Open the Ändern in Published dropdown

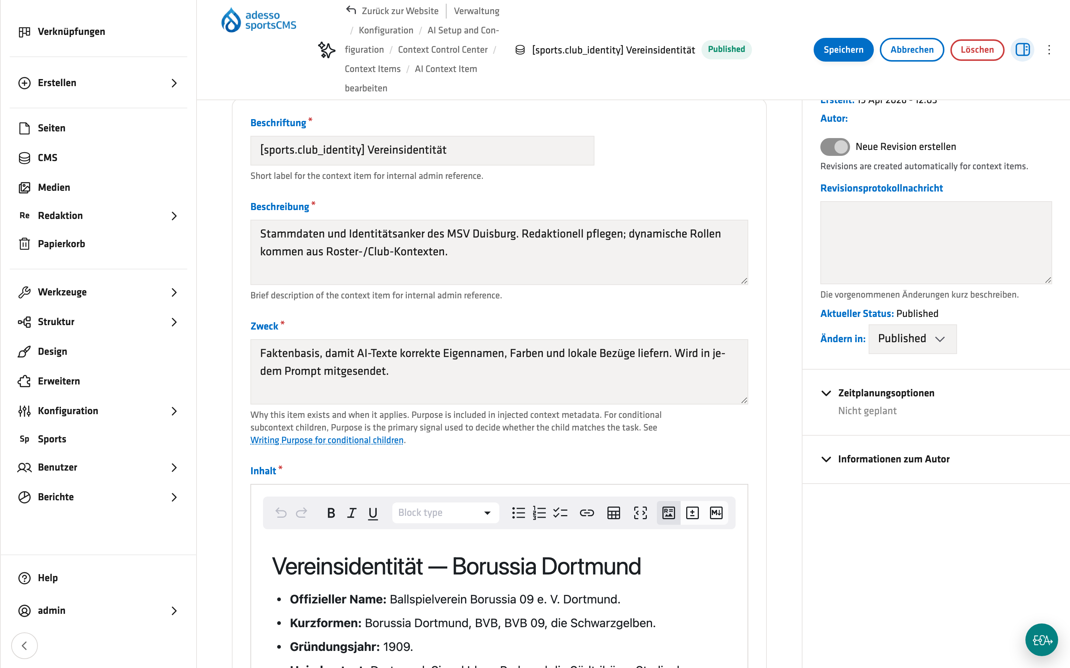912,339
